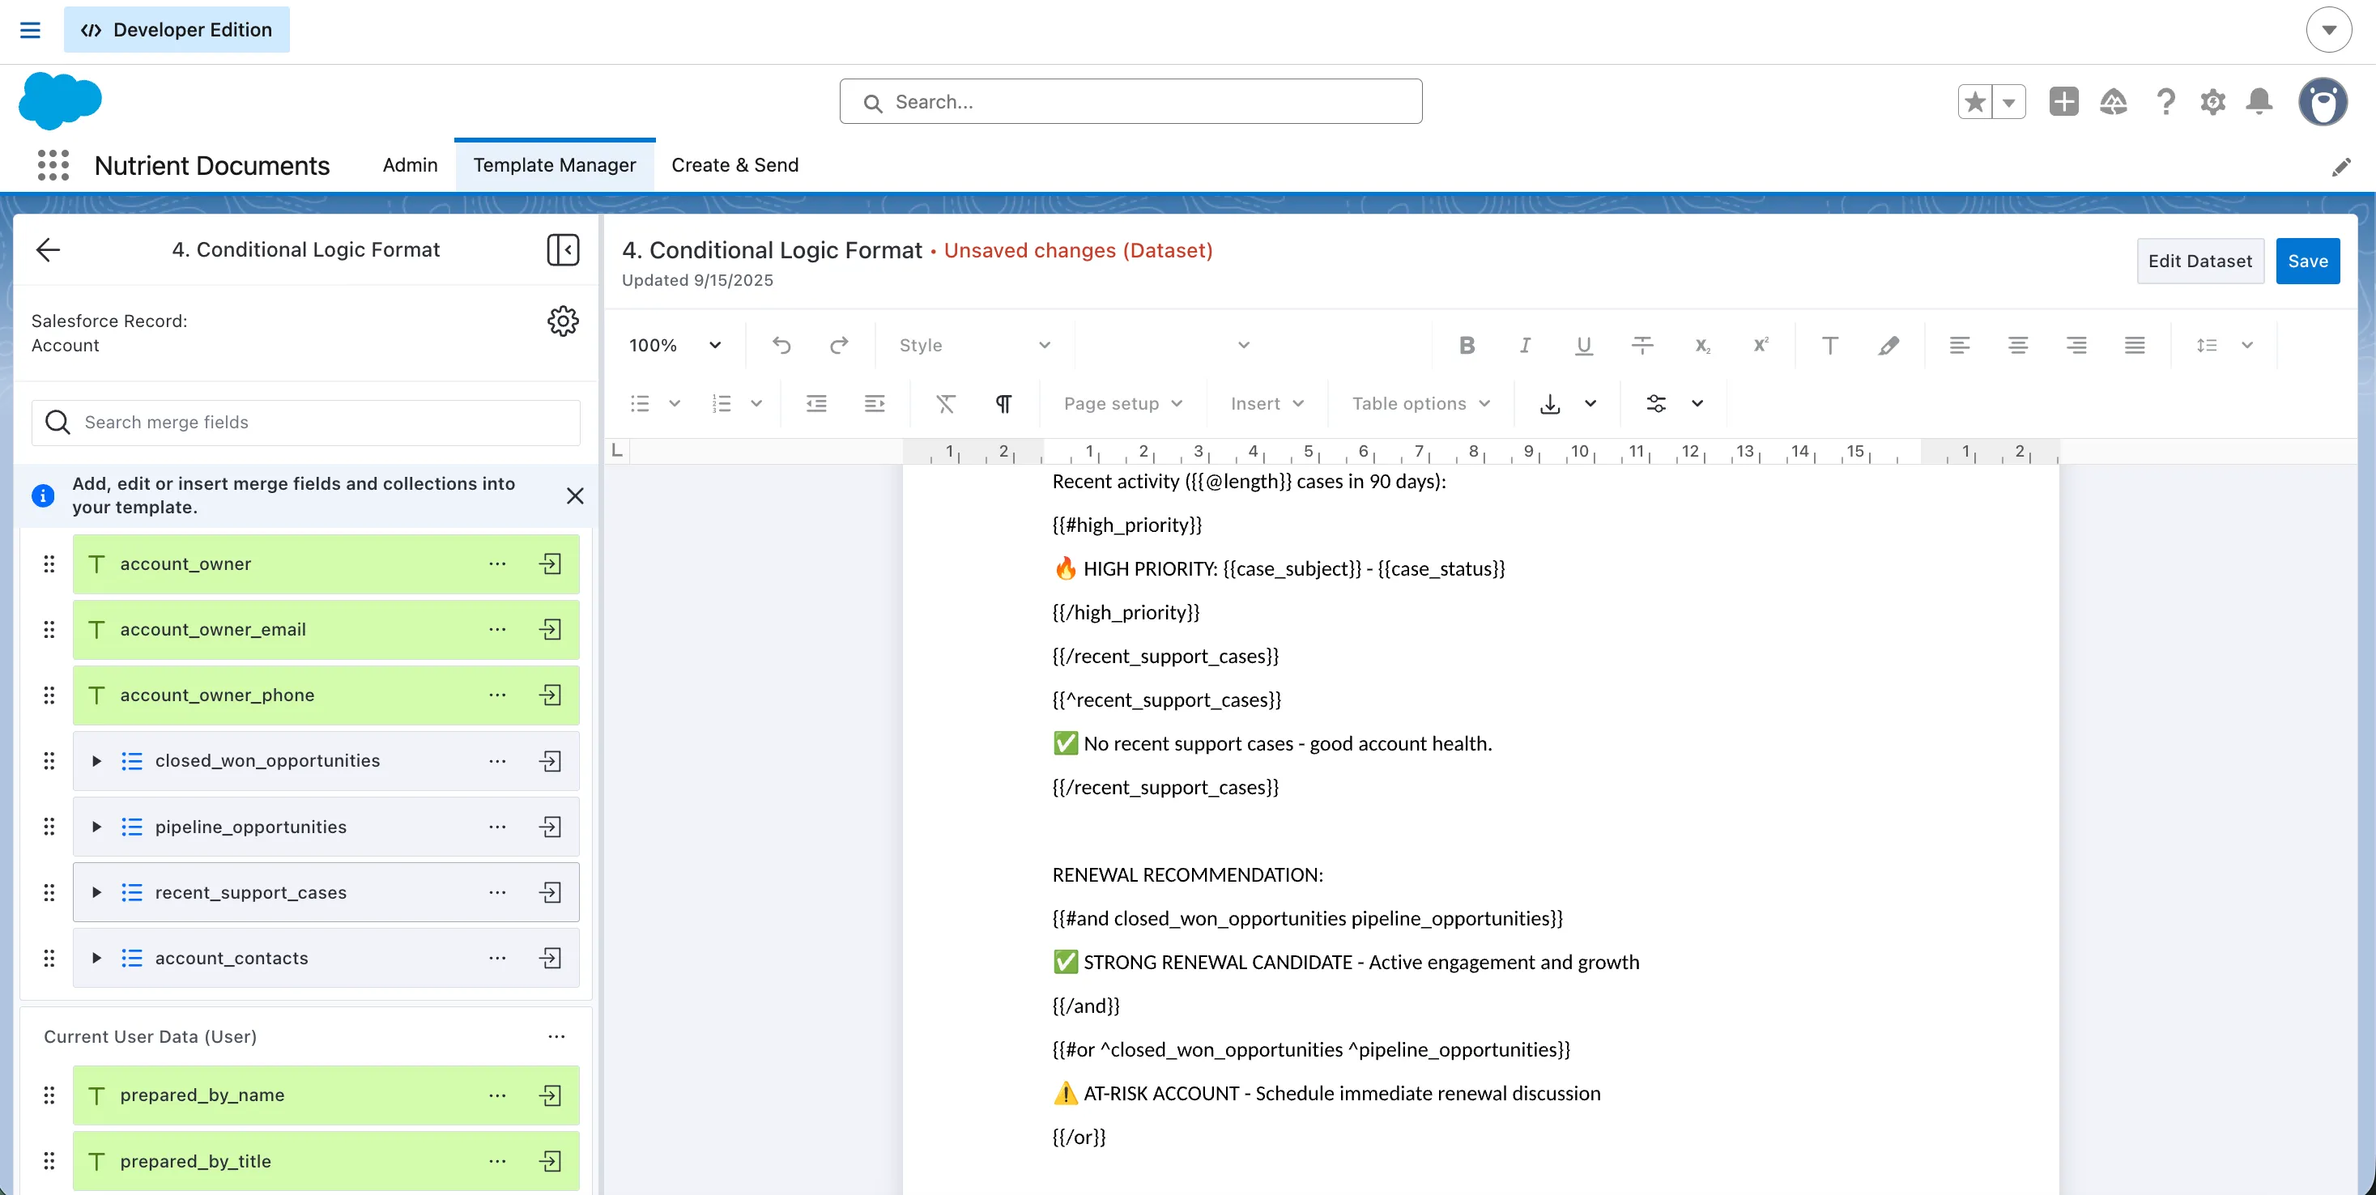
Task: Select the Template Manager tab
Action: click(555, 165)
